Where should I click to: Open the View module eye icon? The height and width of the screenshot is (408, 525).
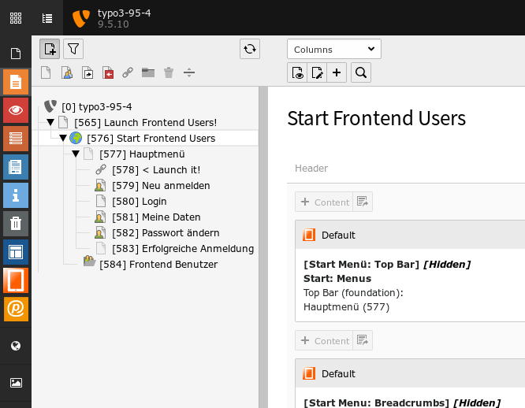tap(16, 110)
